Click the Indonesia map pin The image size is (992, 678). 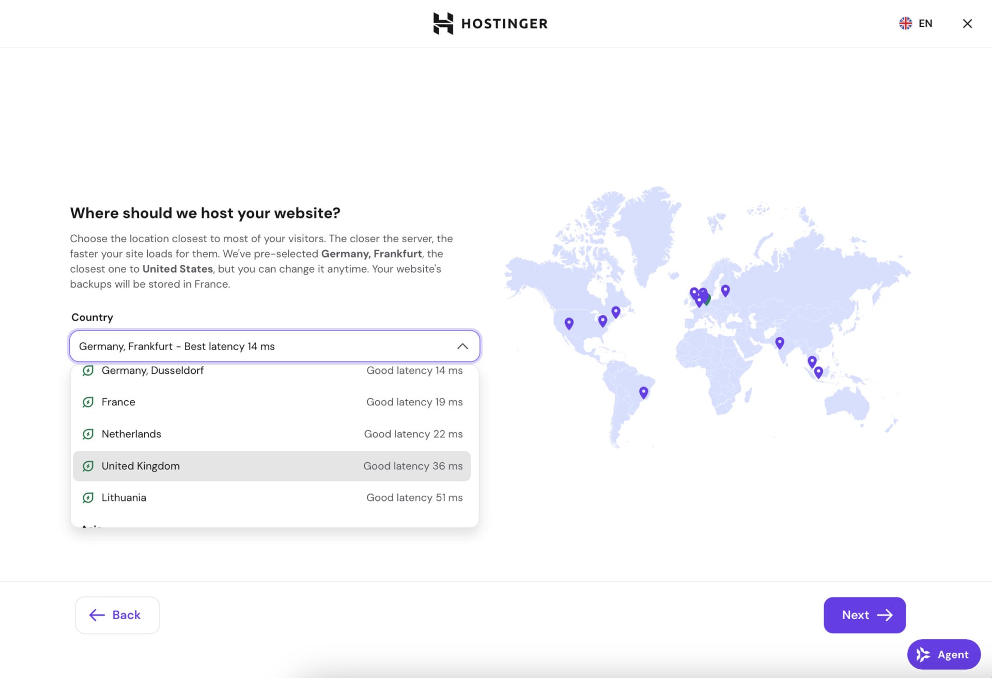(x=818, y=372)
